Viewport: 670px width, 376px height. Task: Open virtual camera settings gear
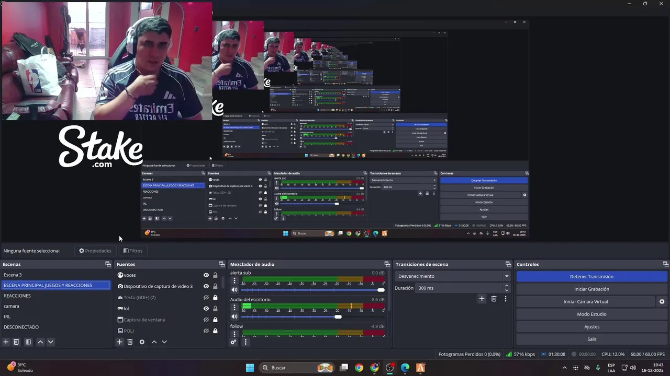pos(662,301)
